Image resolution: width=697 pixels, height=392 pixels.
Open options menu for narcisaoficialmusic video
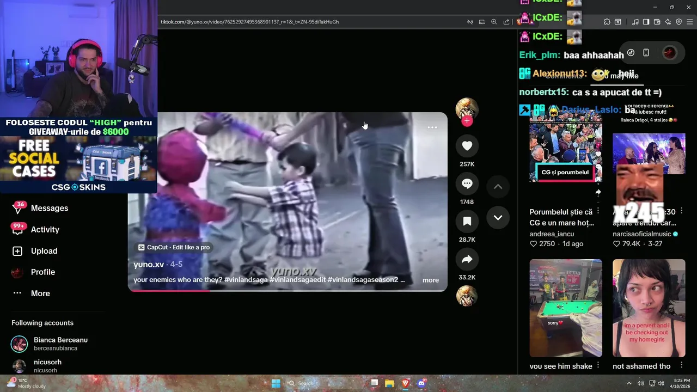coord(681,211)
